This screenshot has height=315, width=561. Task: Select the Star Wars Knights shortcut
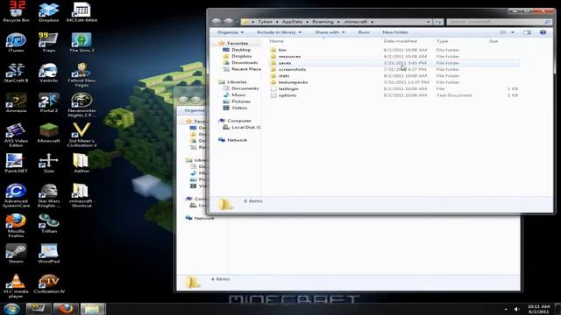tap(49, 195)
